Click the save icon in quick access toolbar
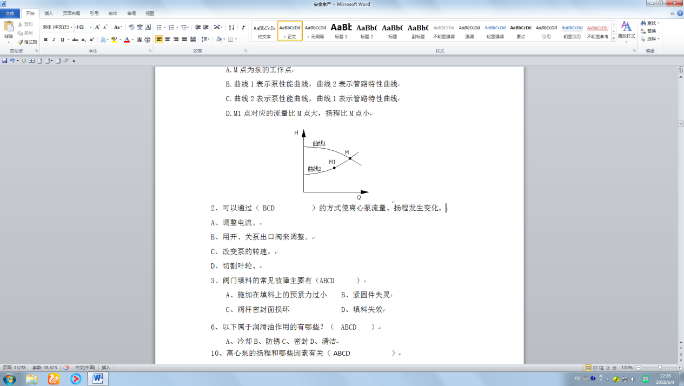This screenshot has width=684, height=386. 5,61
